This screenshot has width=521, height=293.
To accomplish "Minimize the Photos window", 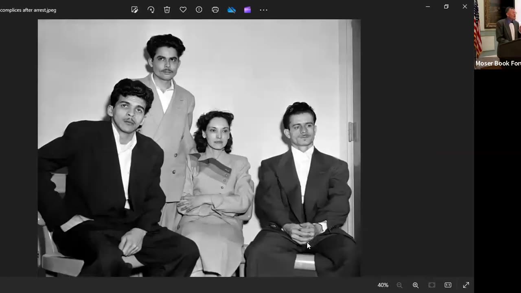I will (x=428, y=7).
